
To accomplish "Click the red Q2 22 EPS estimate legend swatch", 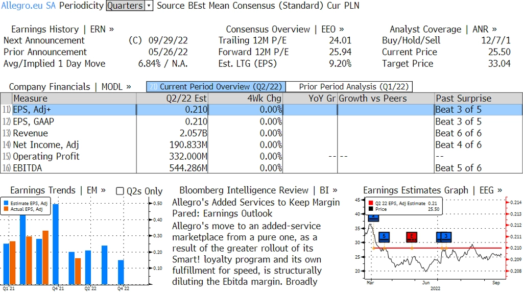I will pos(371,203).
